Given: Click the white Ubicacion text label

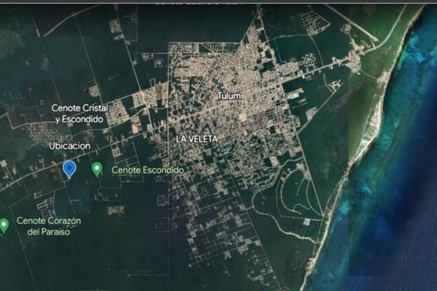Looking at the screenshot, I should (x=69, y=146).
